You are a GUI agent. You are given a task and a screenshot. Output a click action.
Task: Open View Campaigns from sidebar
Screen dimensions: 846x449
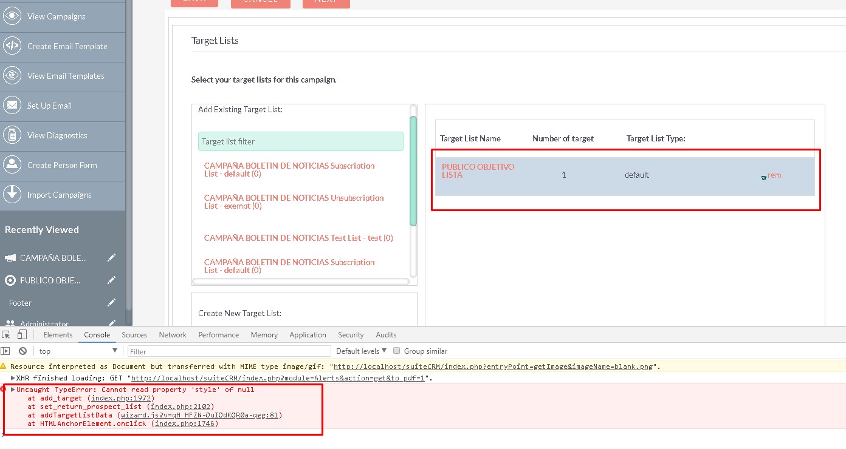click(x=12, y=16)
